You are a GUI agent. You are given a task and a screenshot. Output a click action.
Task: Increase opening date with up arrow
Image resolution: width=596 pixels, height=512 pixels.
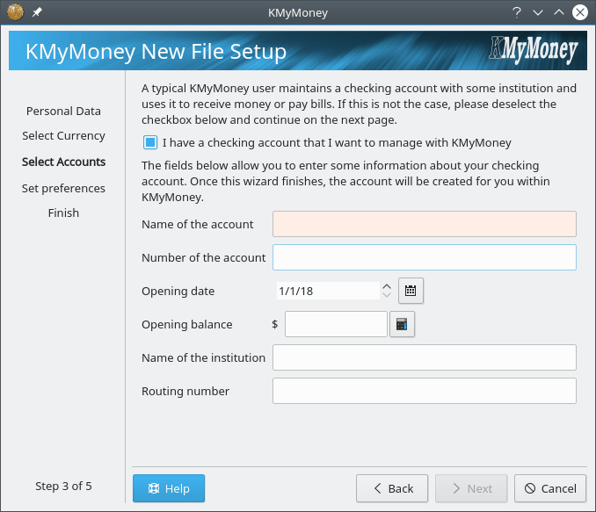pyautogui.click(x=386, y=285)
